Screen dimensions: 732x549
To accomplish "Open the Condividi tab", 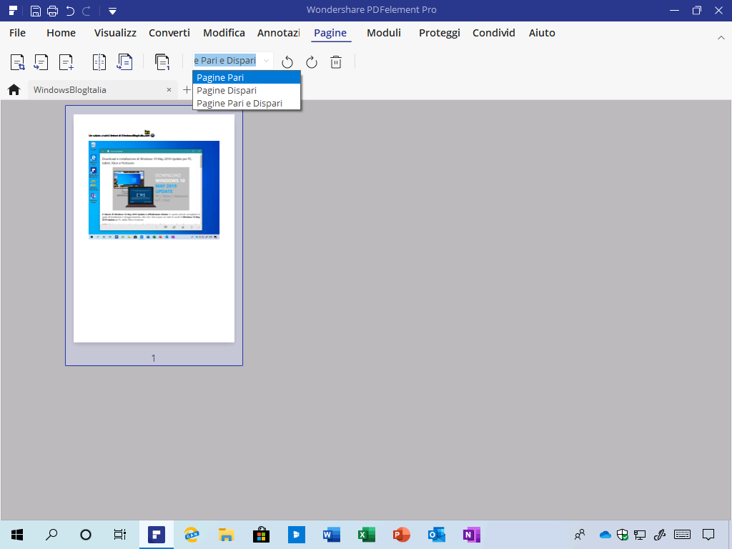I will point(494,33).
